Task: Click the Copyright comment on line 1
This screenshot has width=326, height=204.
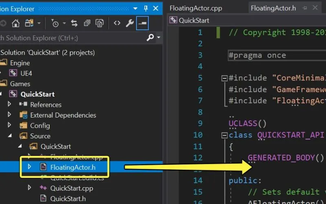Action: 277,33
